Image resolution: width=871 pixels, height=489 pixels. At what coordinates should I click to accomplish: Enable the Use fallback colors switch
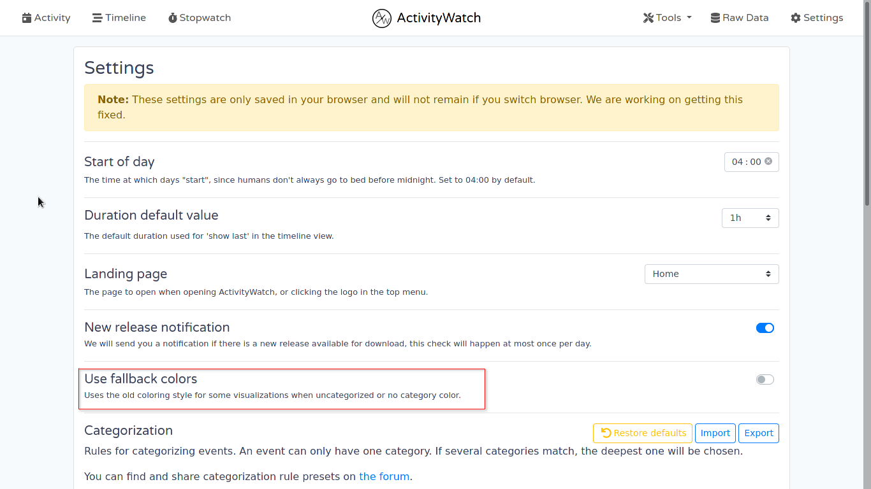click(765, 379)
